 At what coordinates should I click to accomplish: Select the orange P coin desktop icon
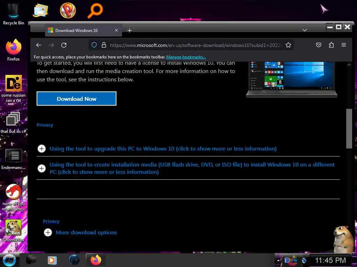(x=68, y=10)
